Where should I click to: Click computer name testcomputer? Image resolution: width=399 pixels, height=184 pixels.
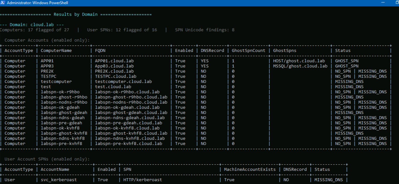[x=56, y=82]
